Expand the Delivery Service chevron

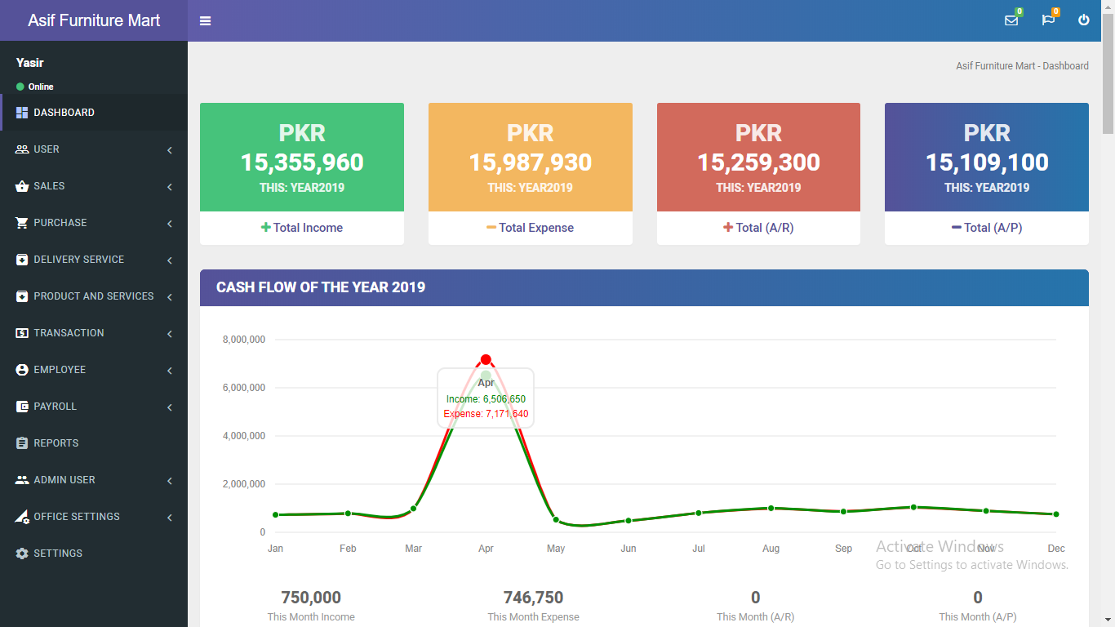pos(170,260)
